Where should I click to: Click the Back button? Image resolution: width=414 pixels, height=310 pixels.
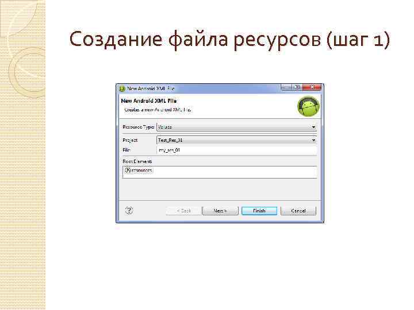click(x=183, y=211)
